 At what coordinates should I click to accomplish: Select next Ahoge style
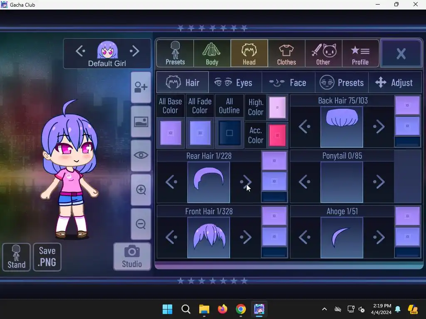tap(379, 237)
